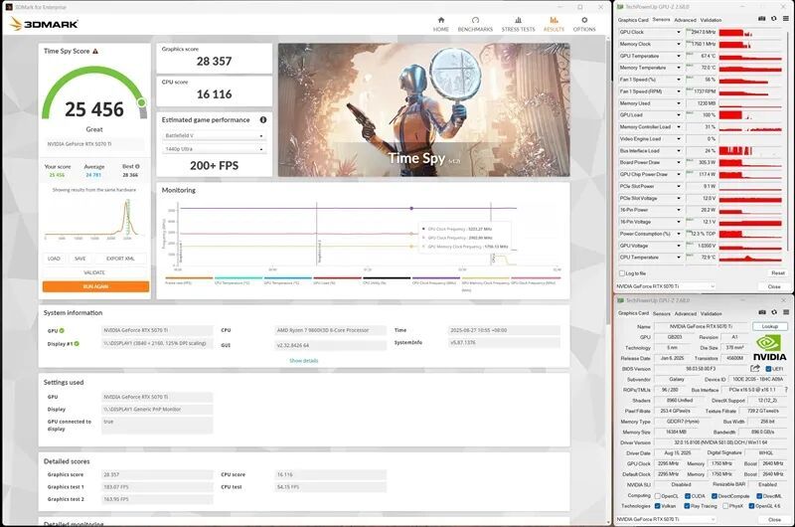Click the Lookup button in GPU-Z
Viewport: 795px width, 527px height.
769,327
